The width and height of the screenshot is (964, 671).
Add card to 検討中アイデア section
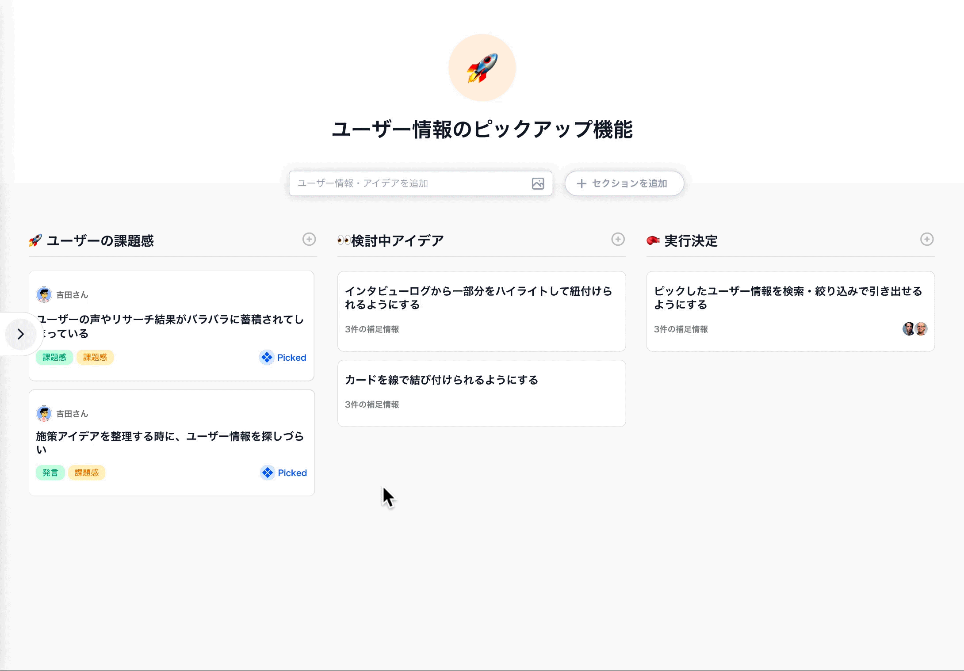[x=618, y=239]
